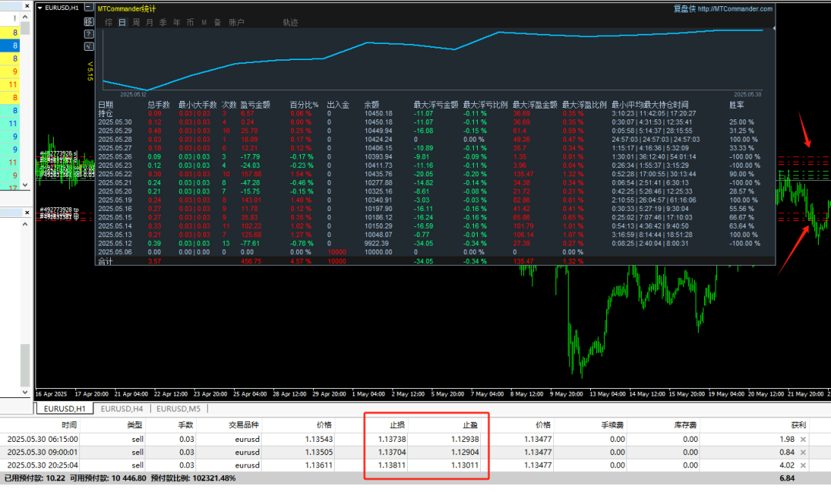
Task: Select the 年 yearly statistics tab
Action: coord(176,22)
